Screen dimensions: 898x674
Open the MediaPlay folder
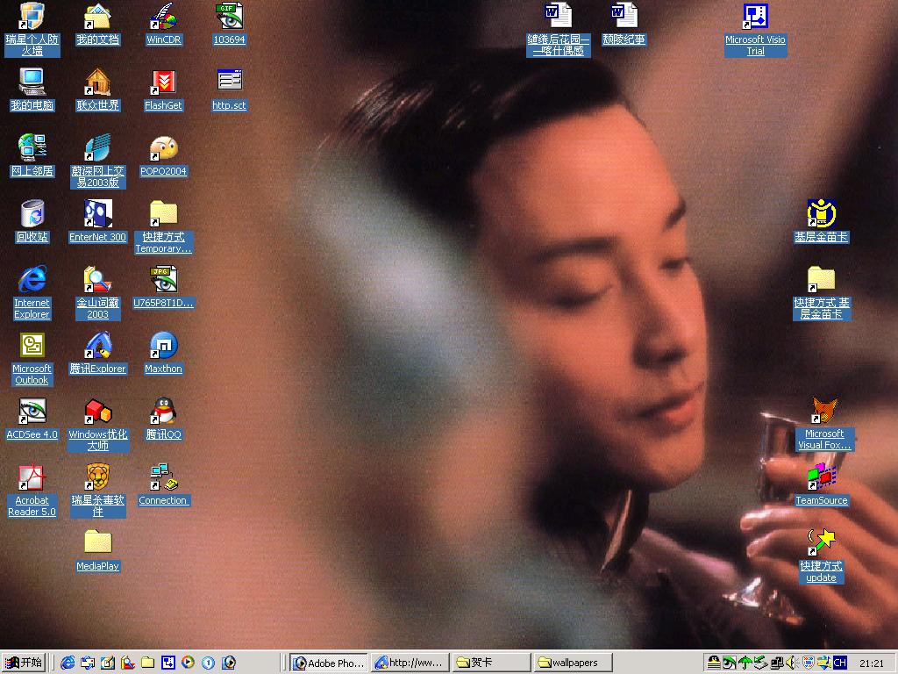[97, 550]
